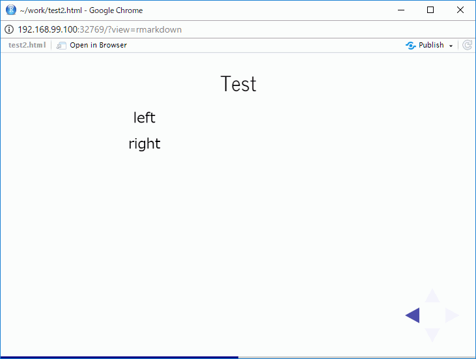Close the Chrome window
This screenshot has height=359, width=476.
[460, 10]
